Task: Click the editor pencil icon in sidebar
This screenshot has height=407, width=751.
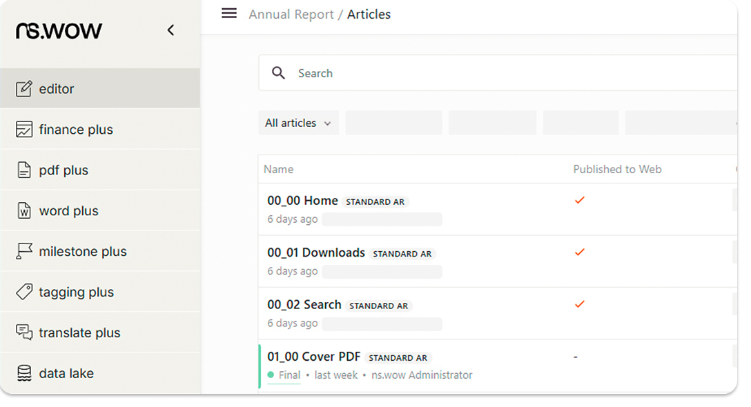Action: point(24,89)
